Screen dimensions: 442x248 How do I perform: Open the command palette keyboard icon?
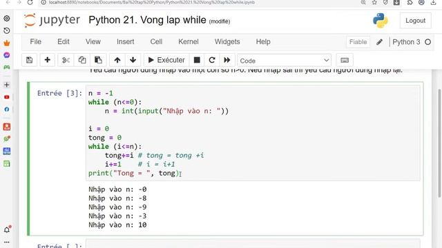coord(345,60)
